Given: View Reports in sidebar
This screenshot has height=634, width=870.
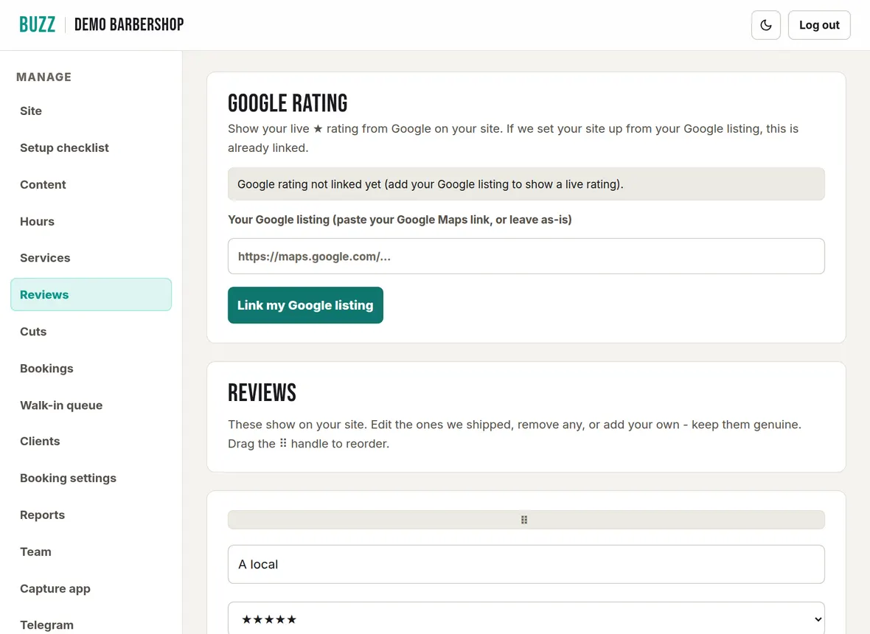Looking at the screenshot, I should tap(91, 515).
